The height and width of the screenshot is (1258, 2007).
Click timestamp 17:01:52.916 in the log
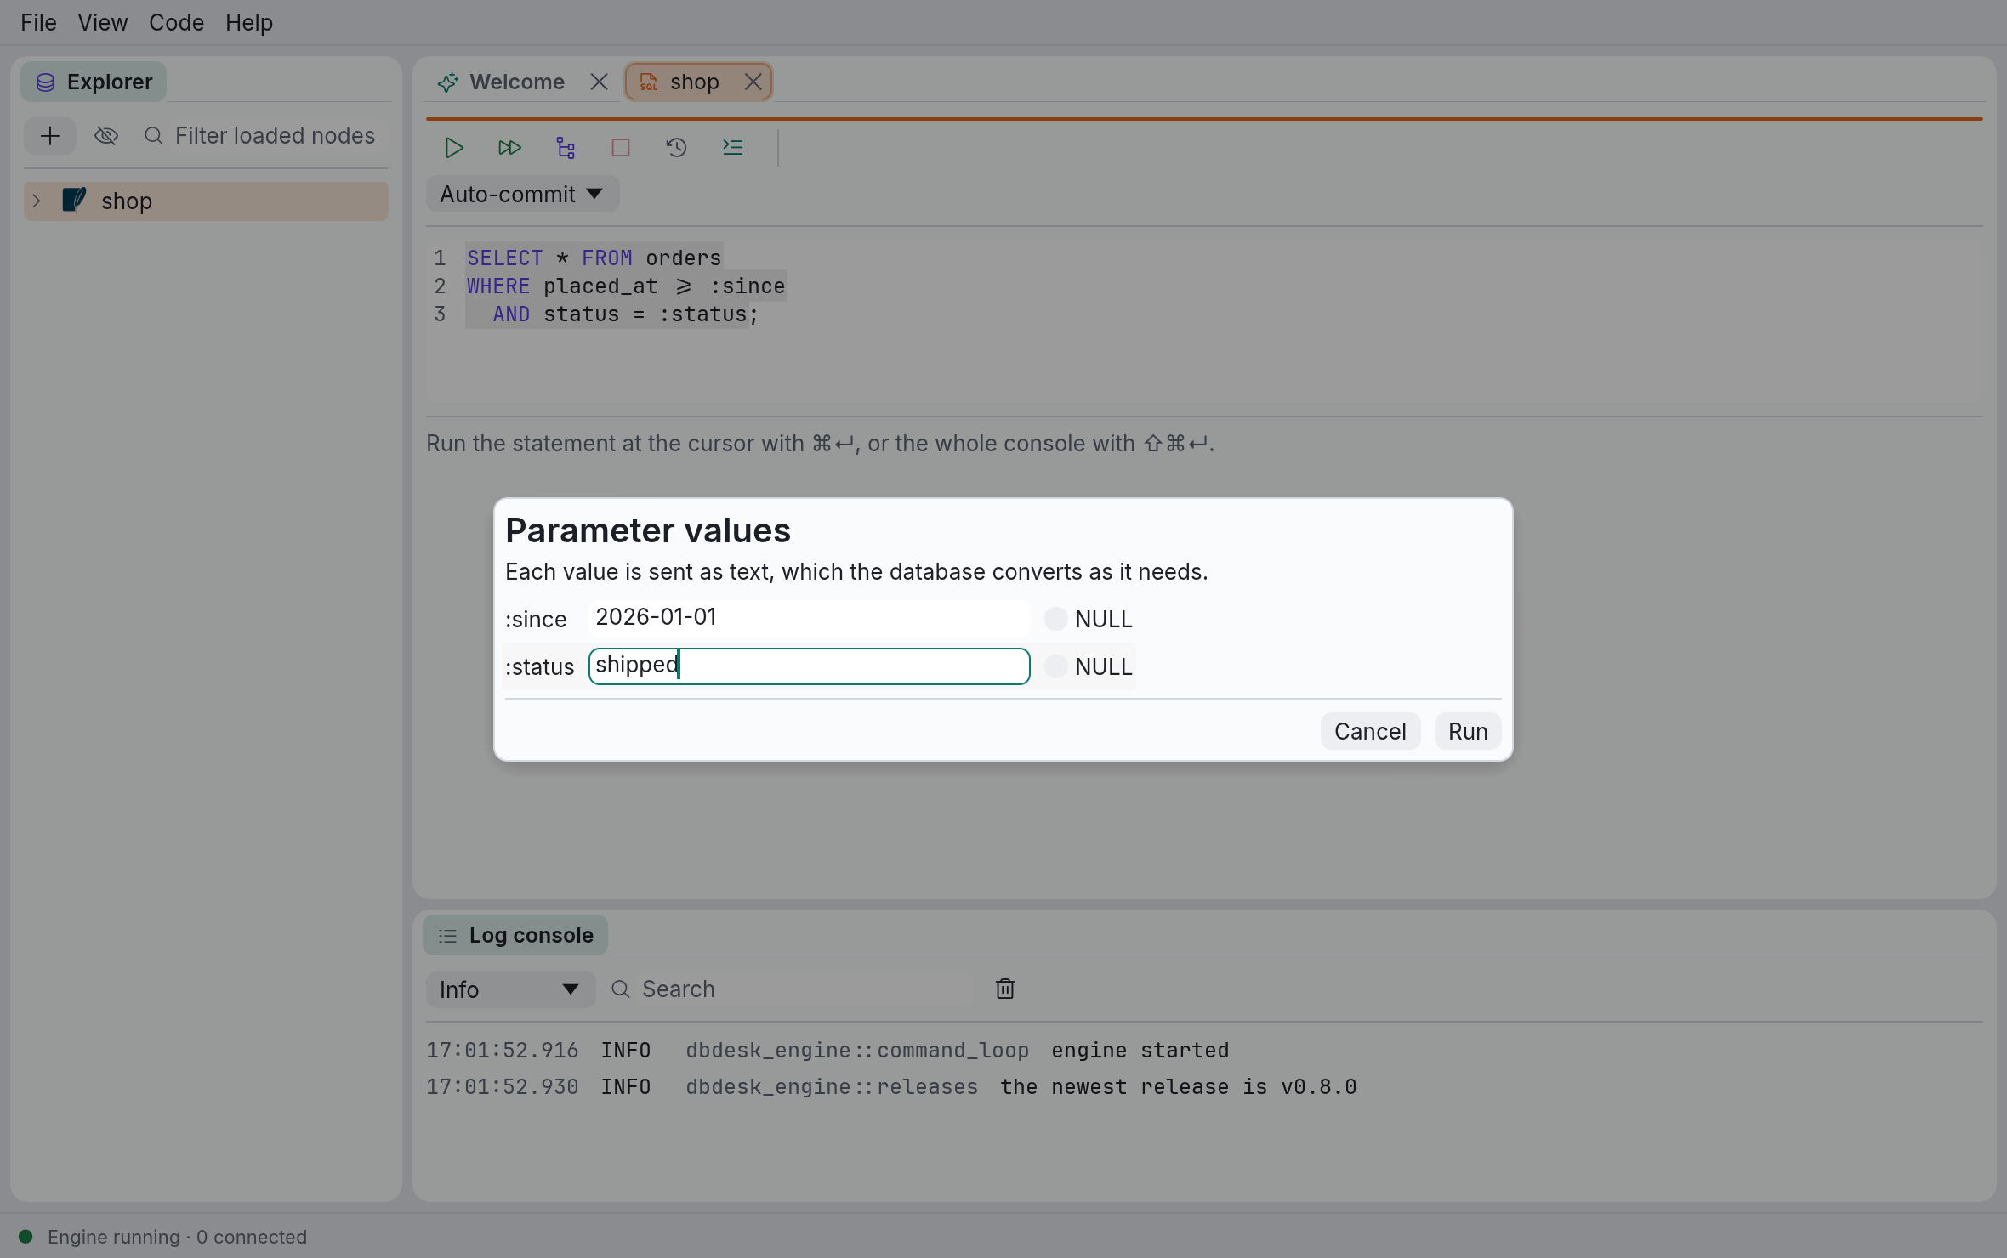tap(502, 1051)
